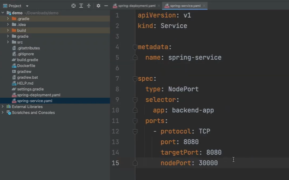
Task: Click the Dockerfile icon
Action: [14, 66]
